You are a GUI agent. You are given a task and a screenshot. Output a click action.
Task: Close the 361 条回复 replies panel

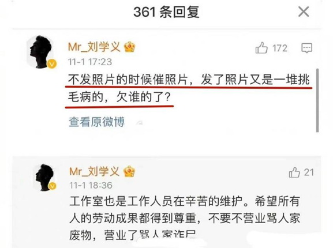[x=304, y=12]
